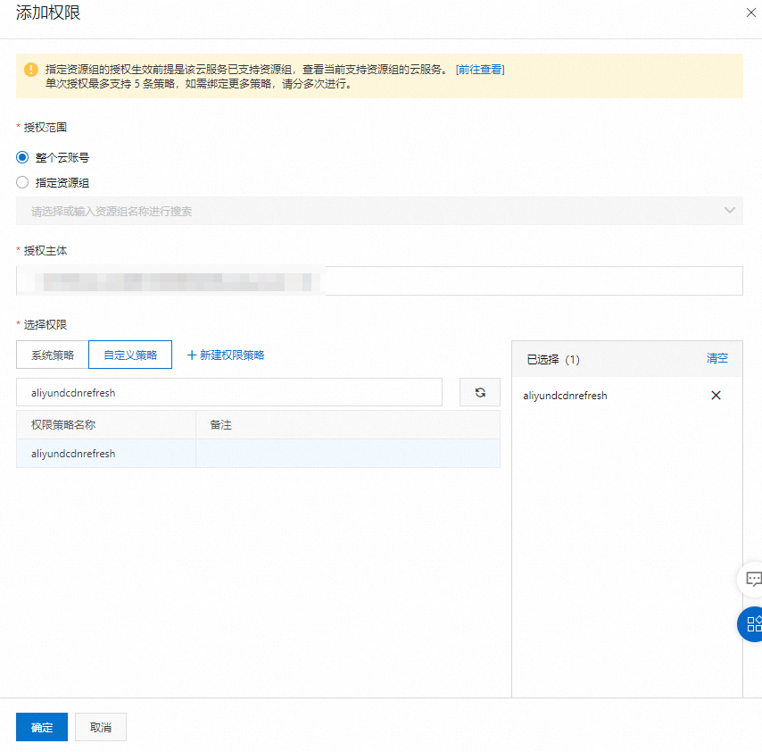The width and height of the screenshot is (762, 752).
Task: Click the plus icon beside 新建权限策略
Action: pos(192,355)
